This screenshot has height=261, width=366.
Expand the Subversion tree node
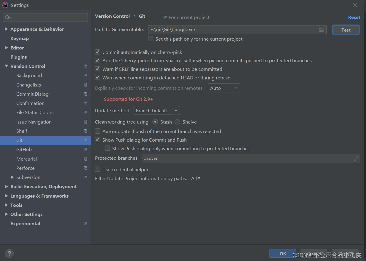coord(12,177)
